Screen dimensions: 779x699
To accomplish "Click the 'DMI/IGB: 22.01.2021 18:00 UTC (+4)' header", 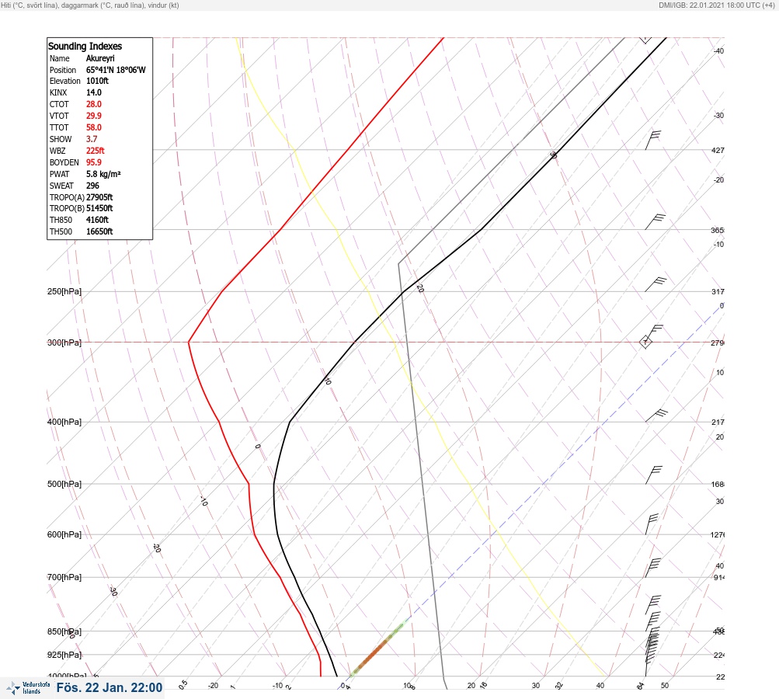I will 716,5.
